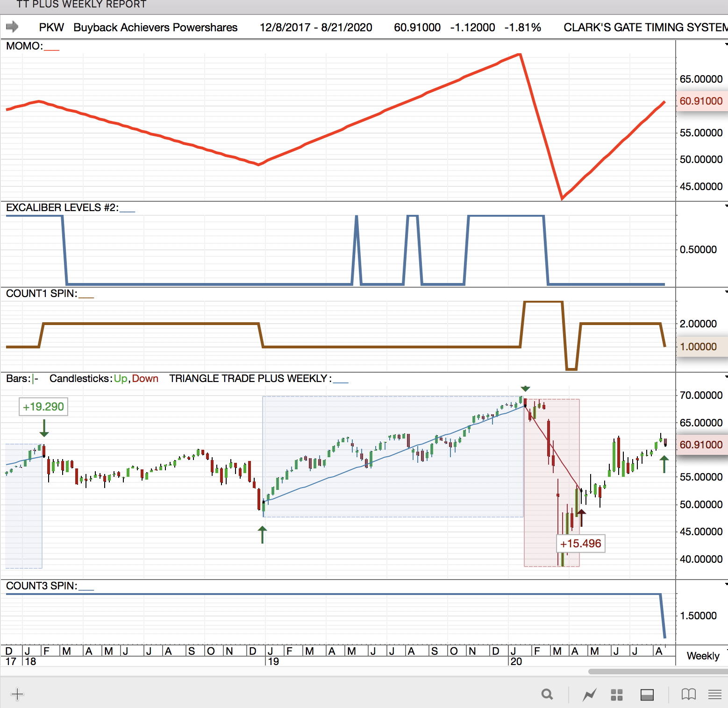728x708 pixels.
Task: Open the four-square grid layout icon
Action: (x=617, y=695)
